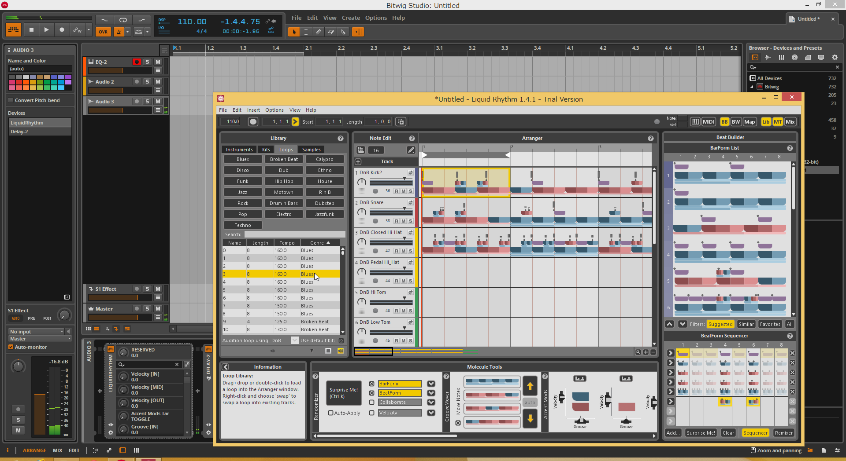Disable the Auto-monitor checkbox
The image size is (846, 461).
tap(11, 347)
